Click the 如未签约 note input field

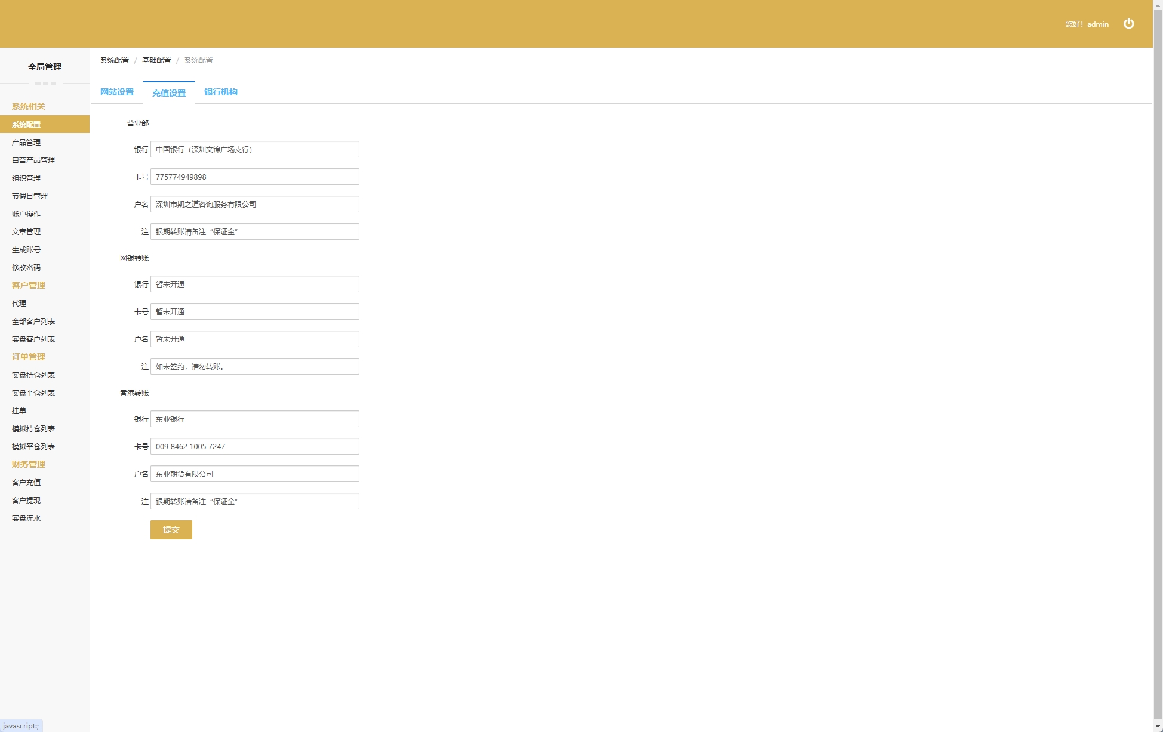point(254,366)
